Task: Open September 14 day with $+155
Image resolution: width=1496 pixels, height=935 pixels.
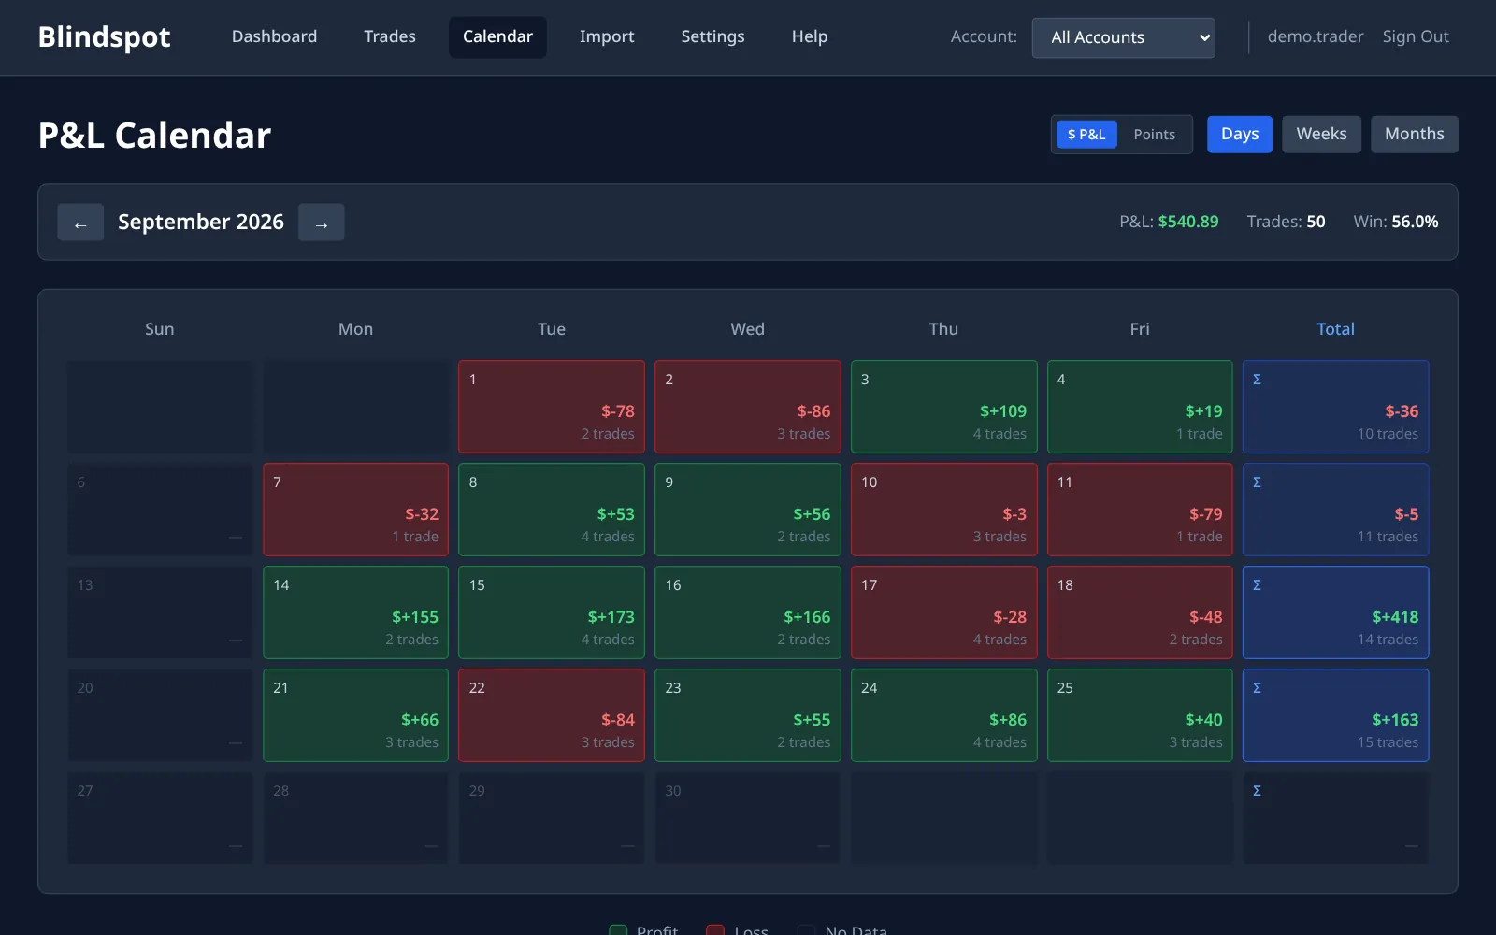Action: [355, 612]
